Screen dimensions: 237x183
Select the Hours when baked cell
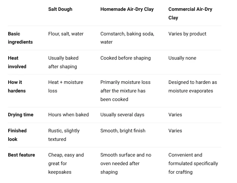click(x=69, y=115)
